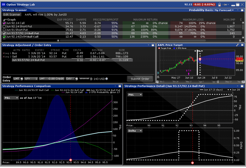Image resolution: width=246 pixels, height=168 pixels.
Task: Click Jun 92.14/2x94 Bull Call legend entry
Action: click(67, 90)
